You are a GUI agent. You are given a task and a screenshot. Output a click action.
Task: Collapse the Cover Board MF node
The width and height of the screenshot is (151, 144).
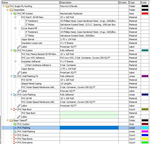click(15, 28)
